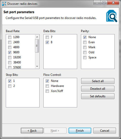
Task: Click the Deselect all button
Action: point(98,88)
